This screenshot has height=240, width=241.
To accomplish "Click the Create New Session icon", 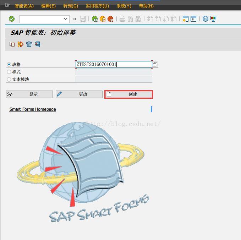I will coord(186,19).
